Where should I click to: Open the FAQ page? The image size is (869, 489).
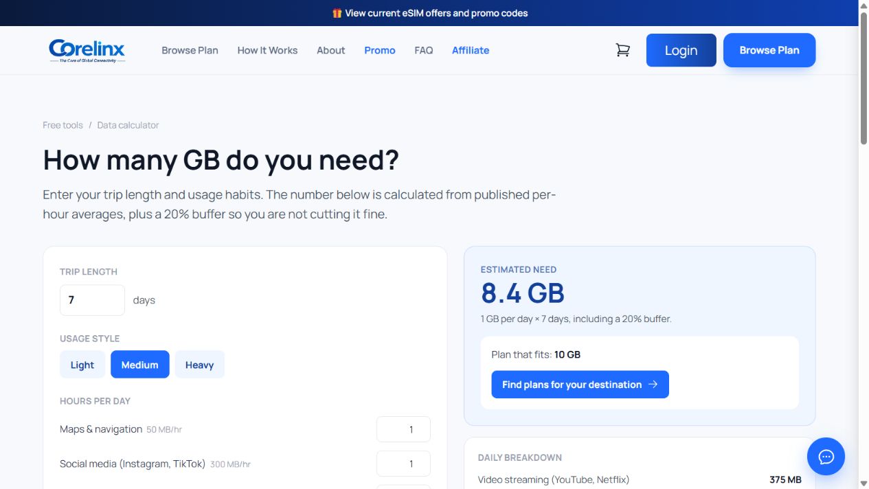click(424, 50)
